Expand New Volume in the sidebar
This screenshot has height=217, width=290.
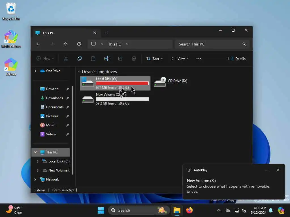pos(37,170)
